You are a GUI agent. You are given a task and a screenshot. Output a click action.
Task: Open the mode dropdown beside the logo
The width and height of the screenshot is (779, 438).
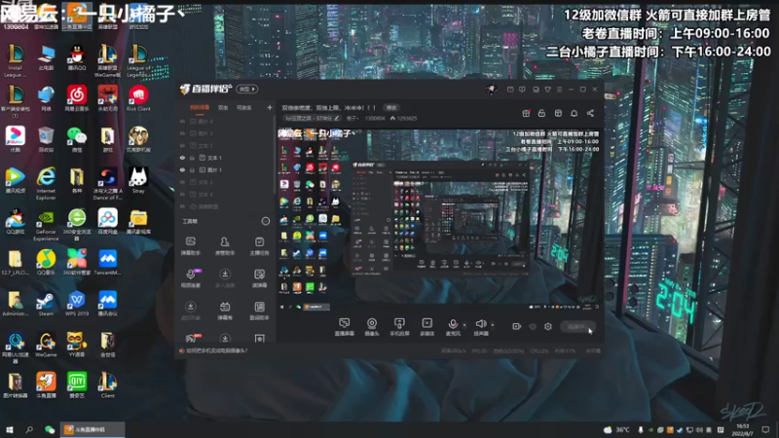[247, 89]
